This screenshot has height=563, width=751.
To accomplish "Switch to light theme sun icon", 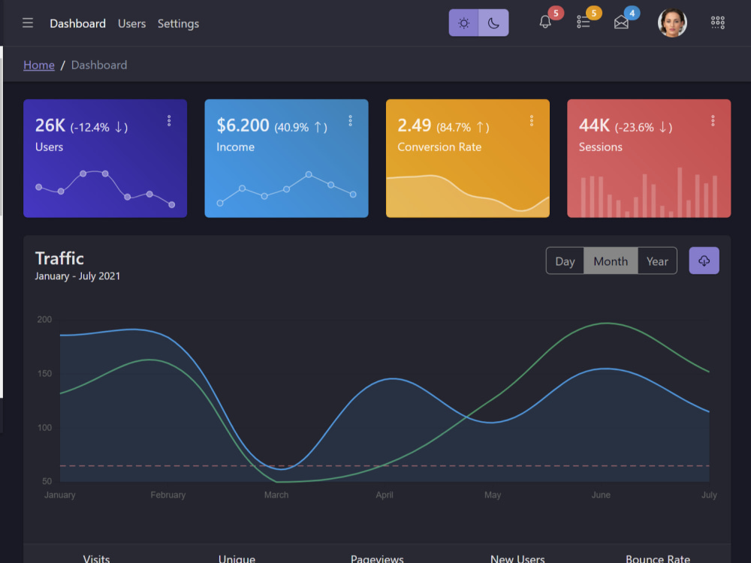I will (463, 23).
